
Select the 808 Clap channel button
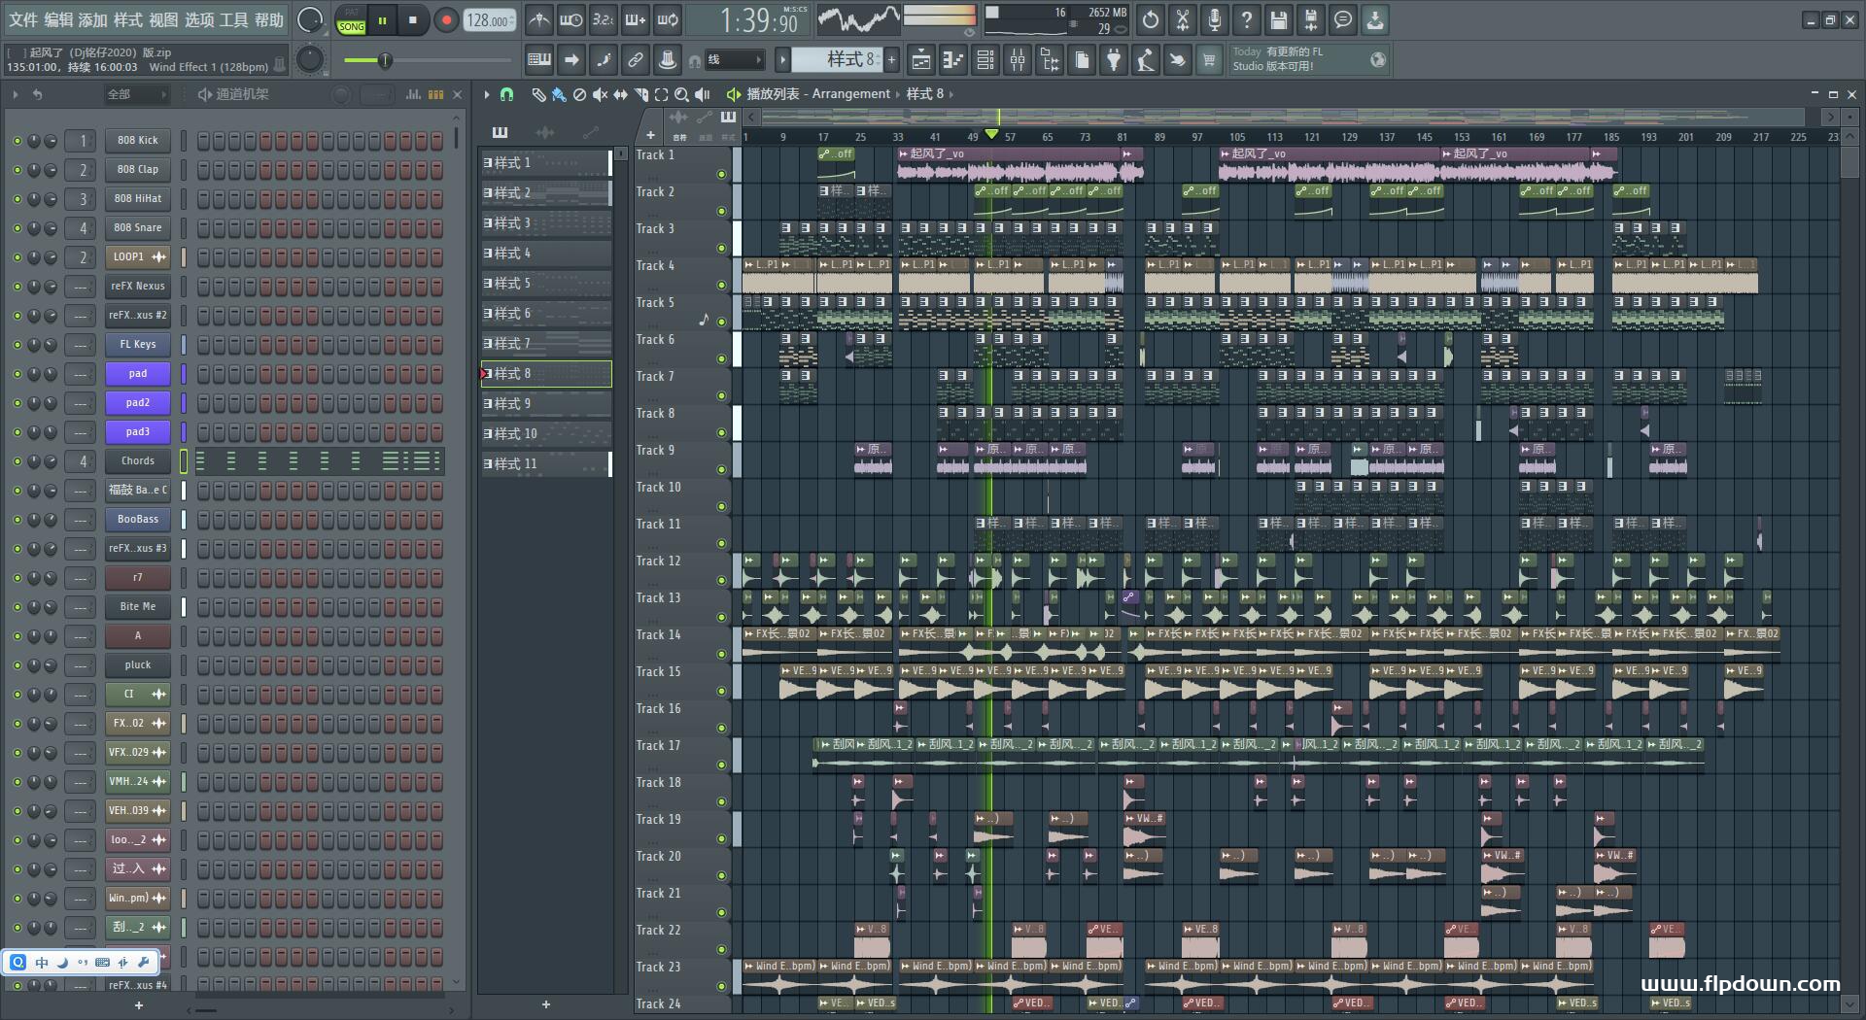(138, 170)
